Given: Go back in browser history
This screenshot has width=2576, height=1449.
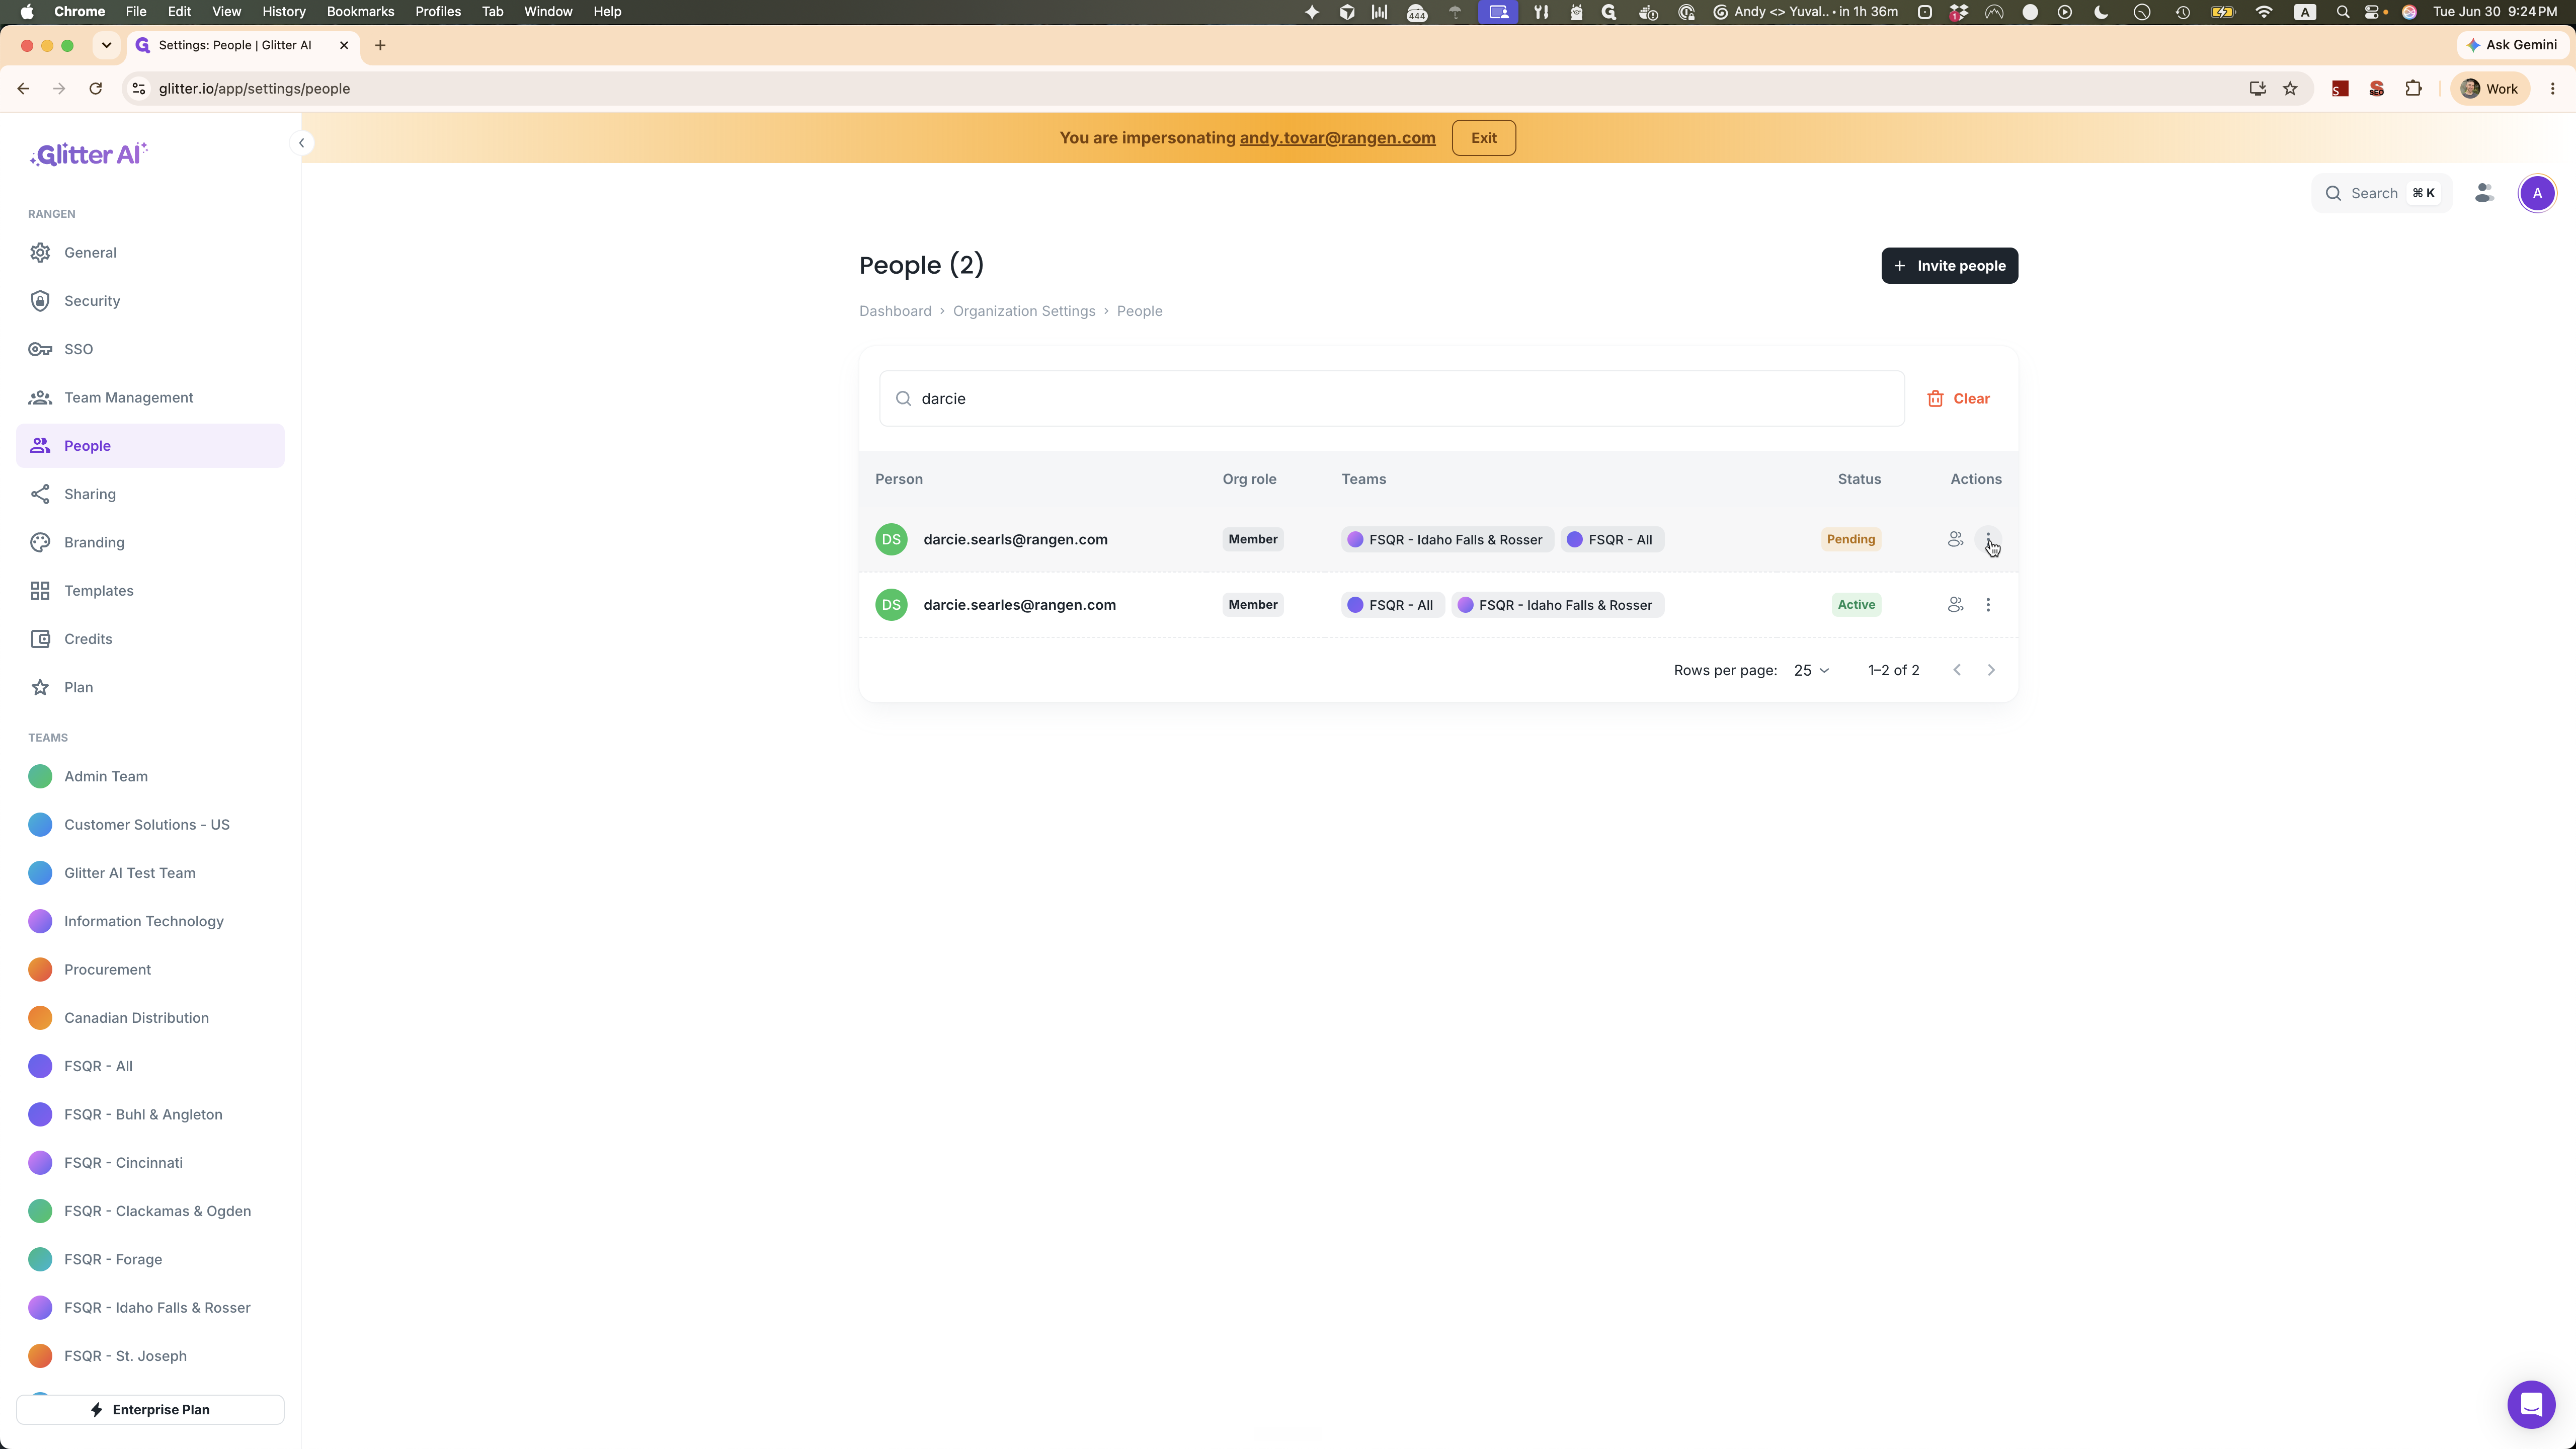Looking at the screenshot, I should [23, 89].
